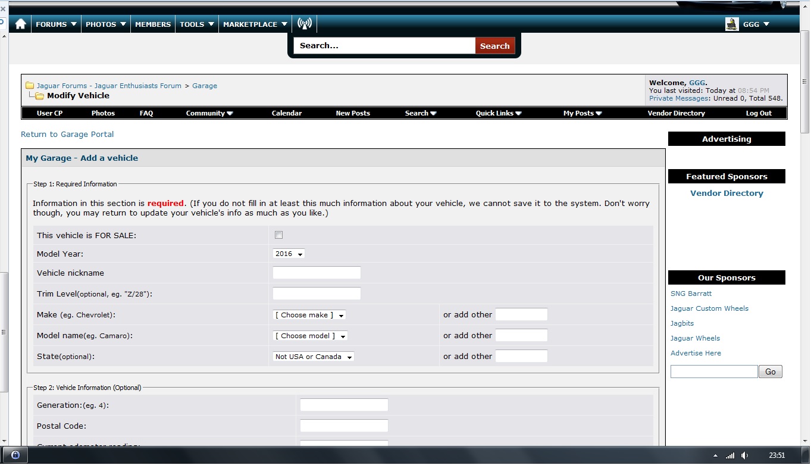Click the broadcast signal feed icon
Image resolution: width=811 pixels, height=465 pixels.
coord(304,24)
